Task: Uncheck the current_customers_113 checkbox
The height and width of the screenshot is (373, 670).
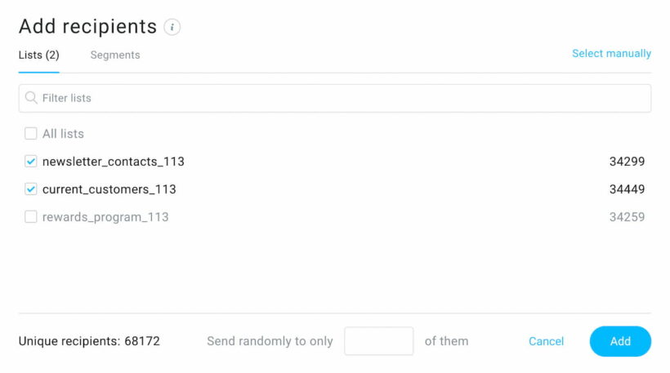Action: click(x=31, y=189)
